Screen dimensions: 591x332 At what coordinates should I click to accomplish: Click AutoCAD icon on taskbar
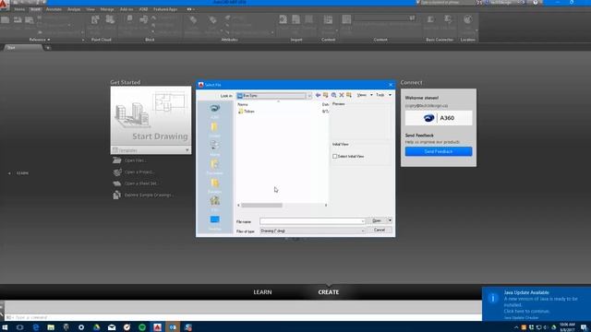(157, 327)
